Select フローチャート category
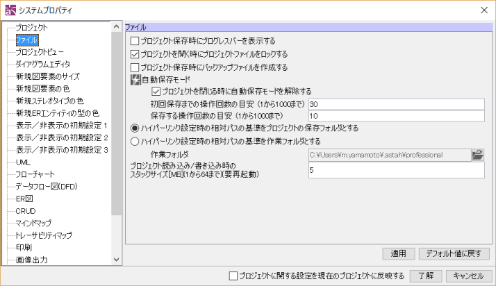The image size is (496, 286). [35, 174]
